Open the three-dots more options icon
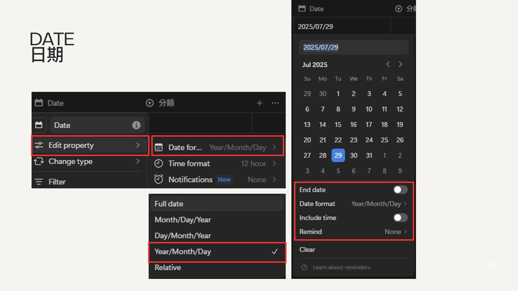The image size is (518, 291). 275,103
